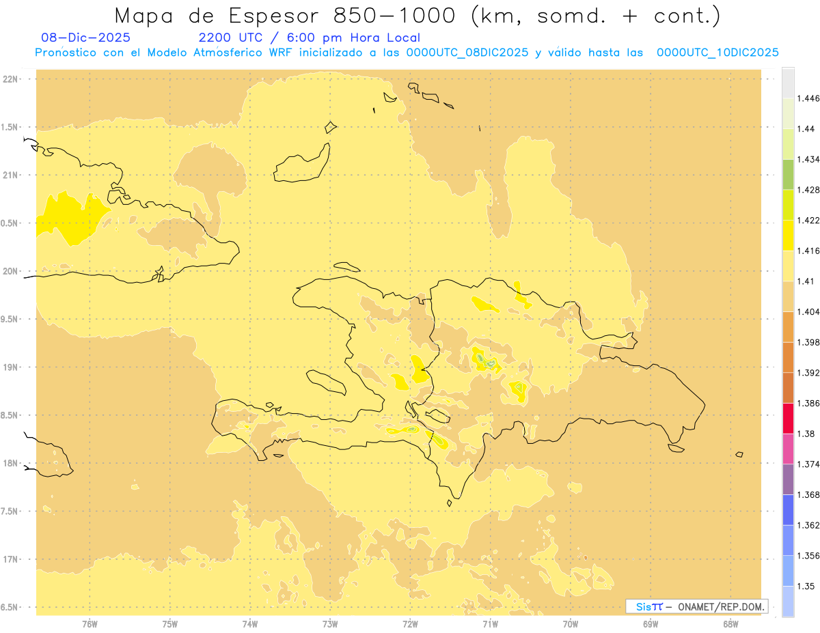Click the '2200 UTC / 6:00 pm Hora Local' text
This screenshot has height=633, width=820.
pos(310,38)
